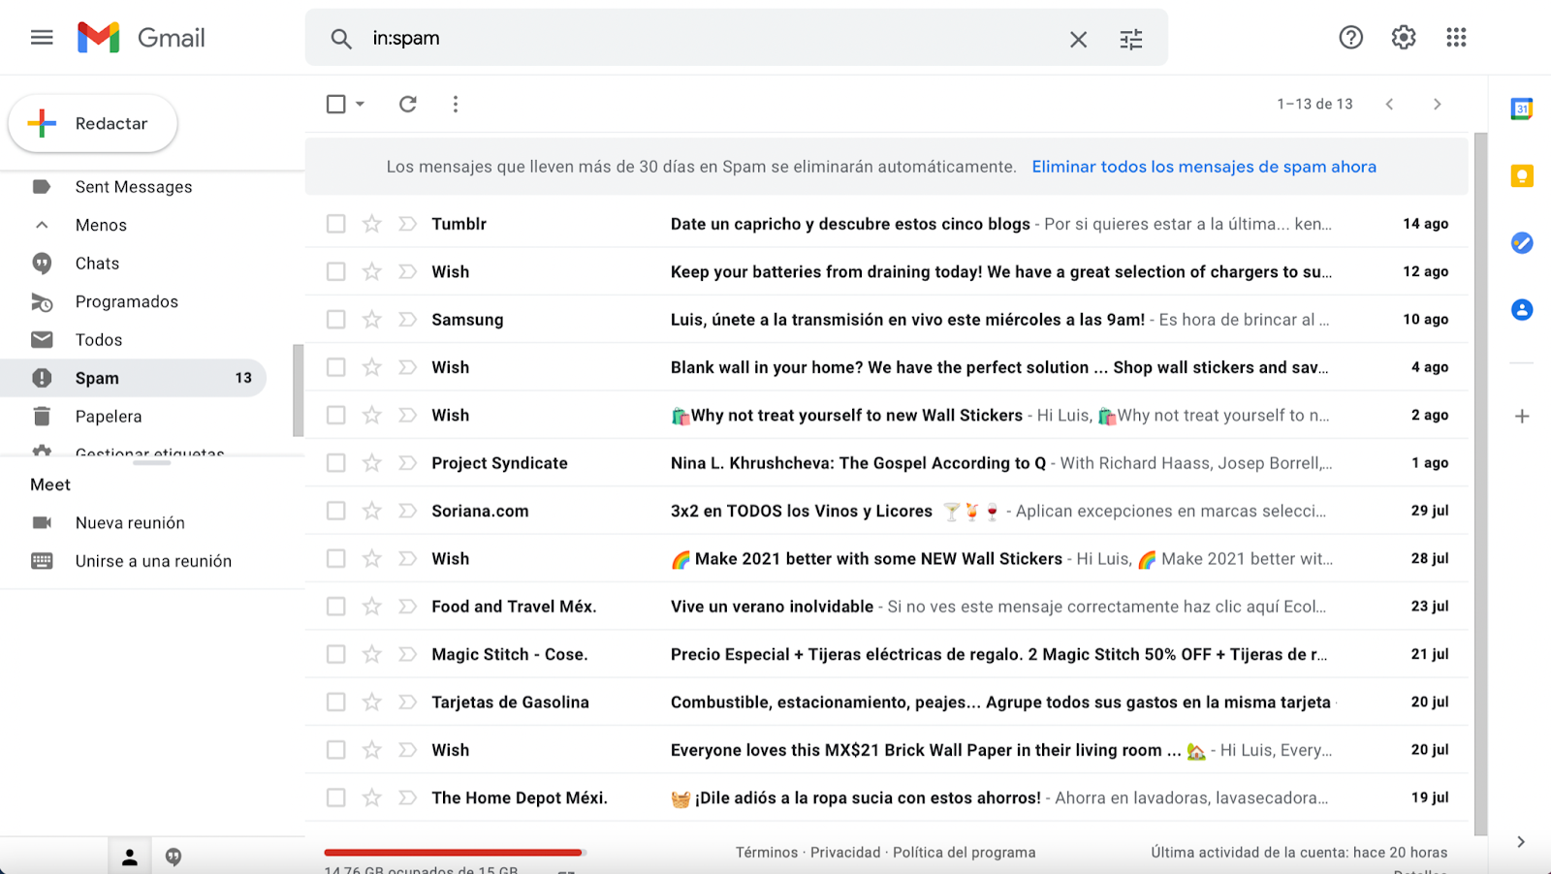Star the Samsung message
The image size is (1551, 874).
pos(371,320)
